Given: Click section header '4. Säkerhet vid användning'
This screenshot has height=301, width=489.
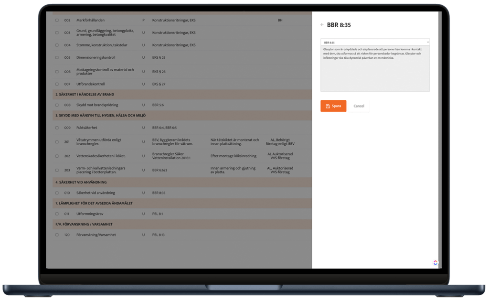Looking at the screenshot, I should coord(81,183).
